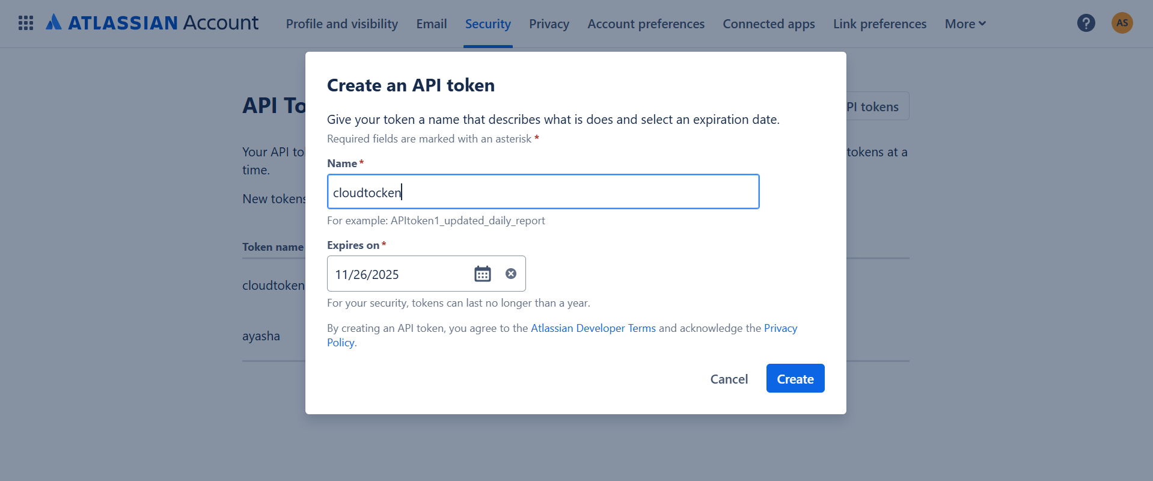Open the Privacy tab
1153x481 pixels.
click(549, 24)
